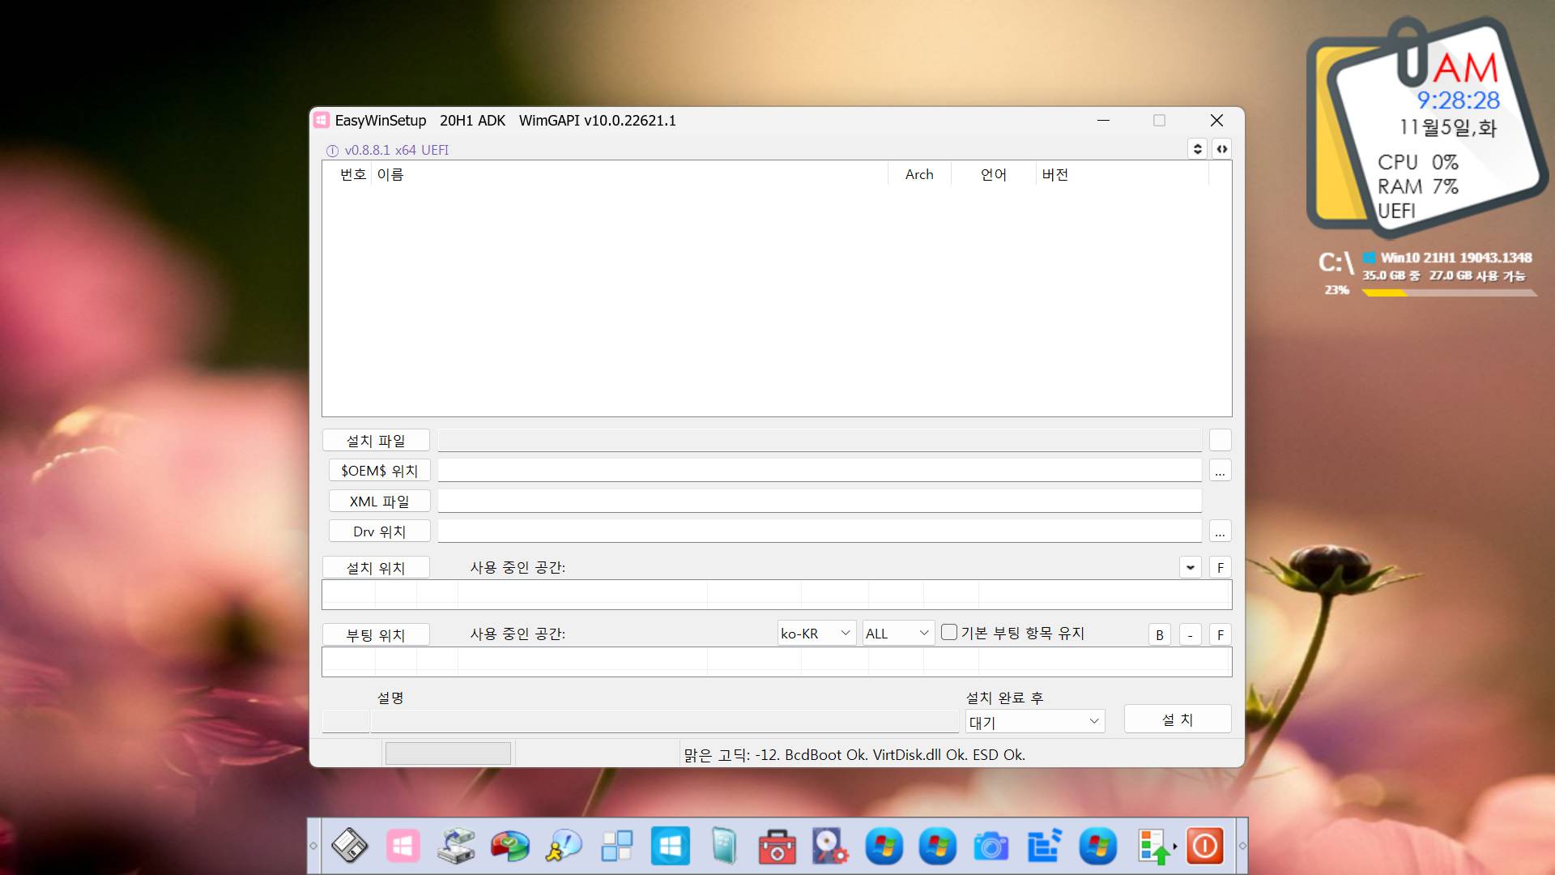Click the XML 파일 button
The height and width of the screenshot is (875, 1555).
pyautogui.click(x=379, y=502)
